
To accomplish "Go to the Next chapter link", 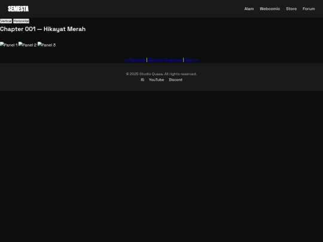I will pyautogui.click(x=191, y=60).
